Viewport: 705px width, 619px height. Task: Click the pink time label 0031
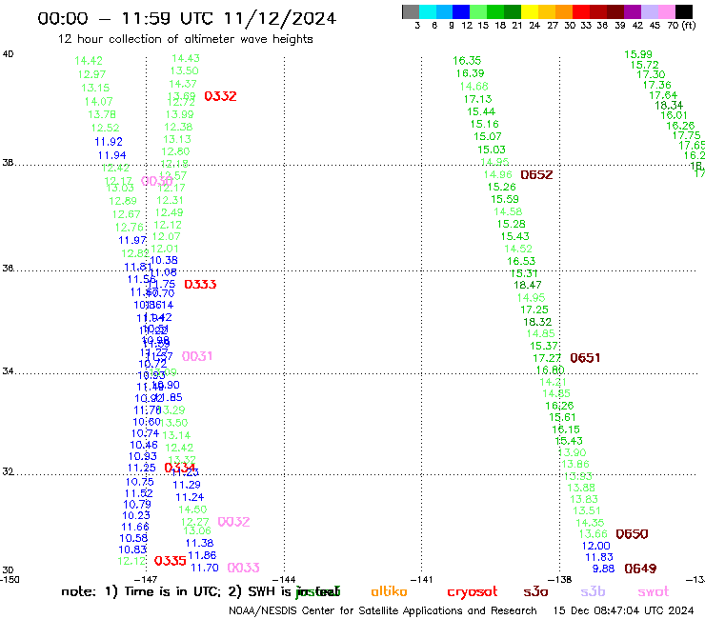click(x=197, y=356)
